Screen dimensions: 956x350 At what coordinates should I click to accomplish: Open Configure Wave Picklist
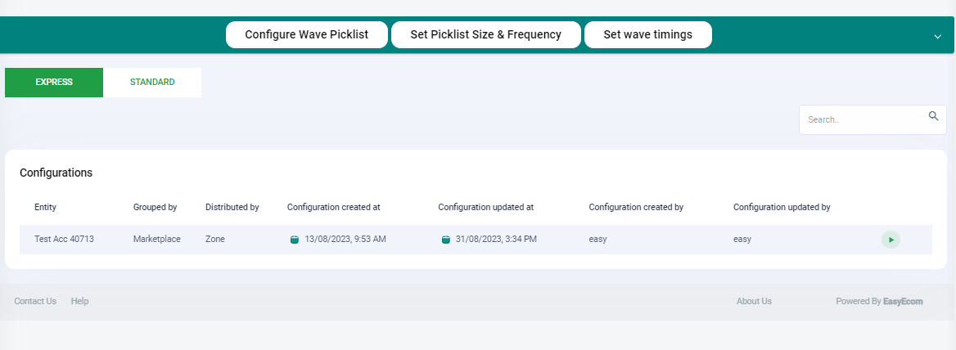307,34
